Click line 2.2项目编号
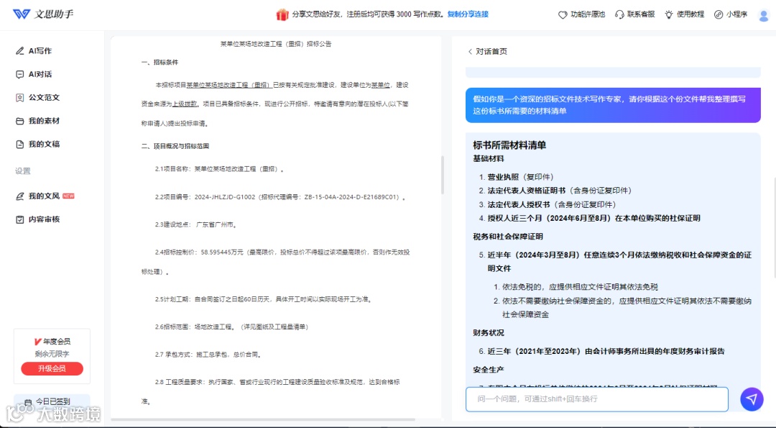 (x=280, y=197)
